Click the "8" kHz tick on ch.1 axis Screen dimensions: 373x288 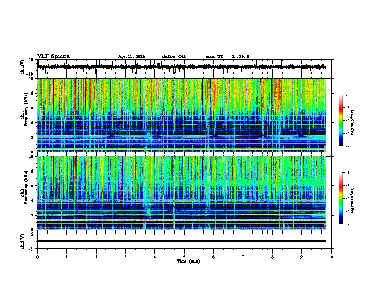[x=32, y=93]
